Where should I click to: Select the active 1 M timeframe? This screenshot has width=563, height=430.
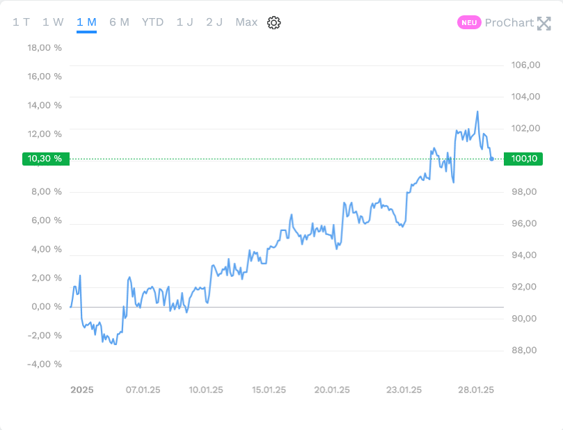click(x=86, y=22)
